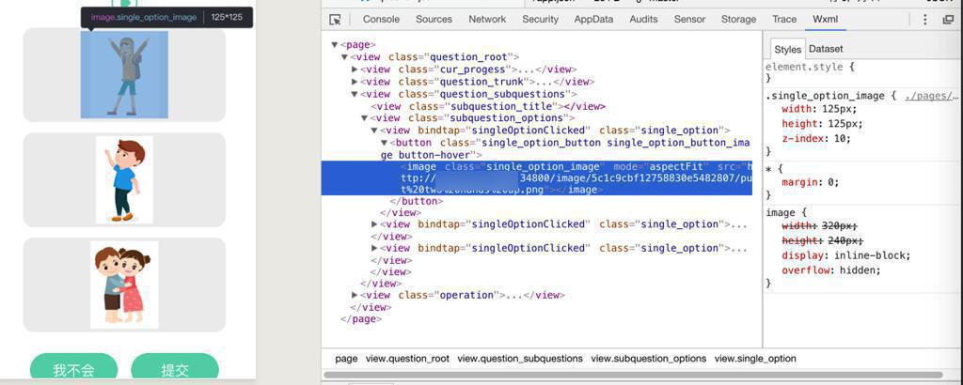Image resolution: width=963 pixels, height=385 pixels.
Task: Expand the cur_progess view node
Action: [x=355, y=69]
